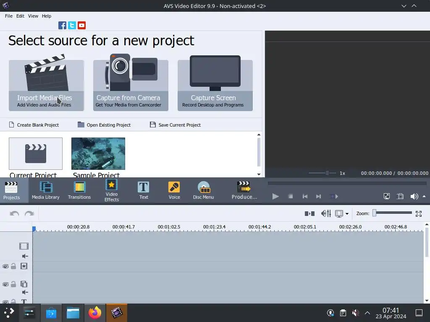Screen dimensions: 430x322
Task: Expand the timeline display dropdown arrow
Action: coord(347,214)
